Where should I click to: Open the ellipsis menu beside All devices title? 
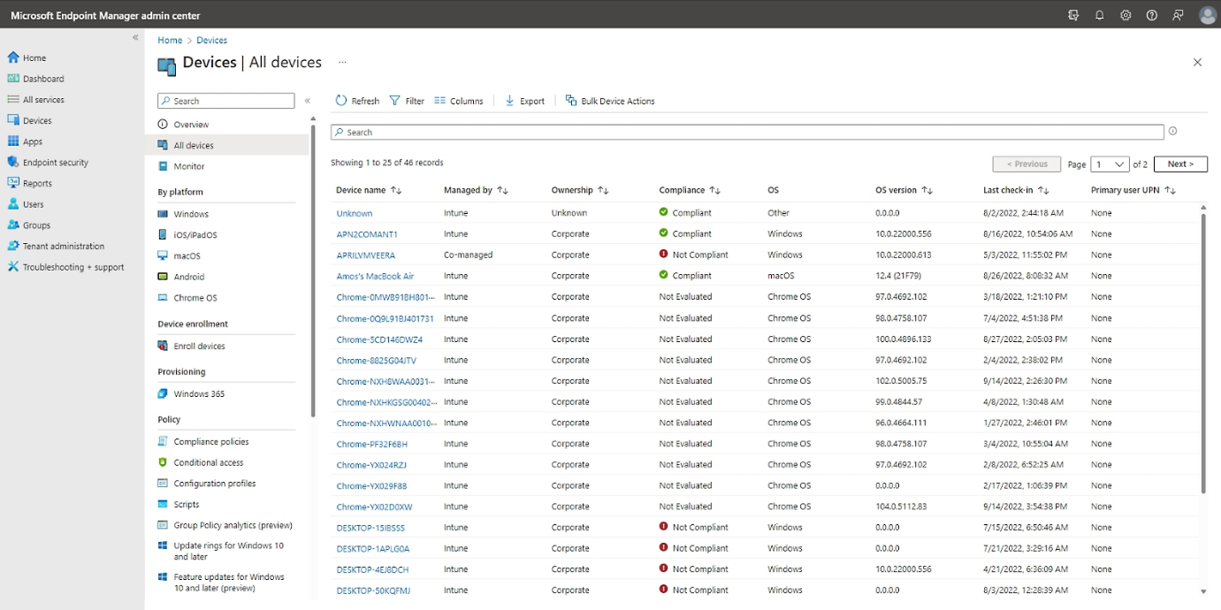click(x=342, y=63)
